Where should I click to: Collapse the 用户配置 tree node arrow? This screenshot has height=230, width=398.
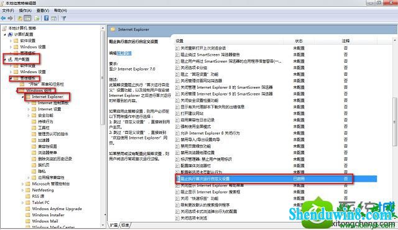[5, 60]
